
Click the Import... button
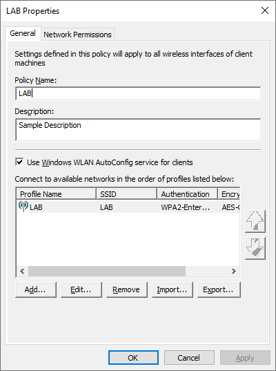click(x=172, y=289)
